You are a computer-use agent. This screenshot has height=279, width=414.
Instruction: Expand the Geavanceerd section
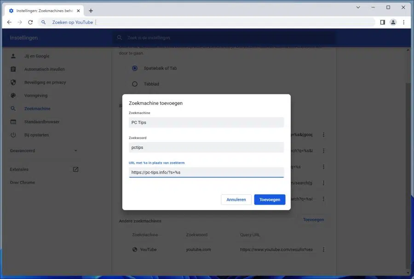tap(44, 151)
